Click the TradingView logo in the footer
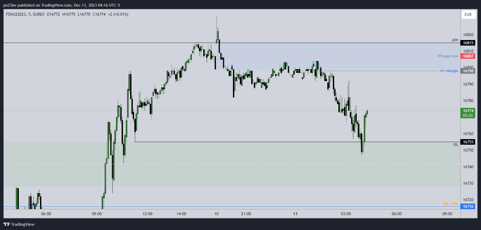481x230 pixels. coord(19,224)
